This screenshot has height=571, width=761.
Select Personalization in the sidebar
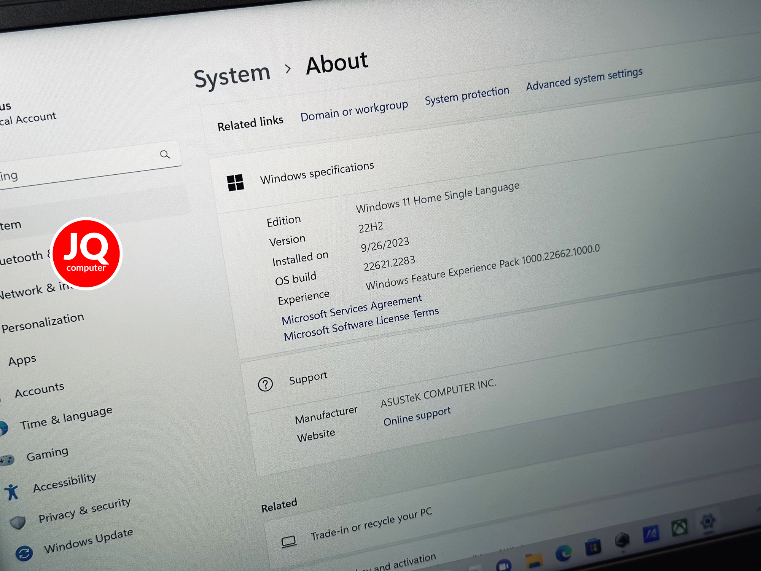43,323
